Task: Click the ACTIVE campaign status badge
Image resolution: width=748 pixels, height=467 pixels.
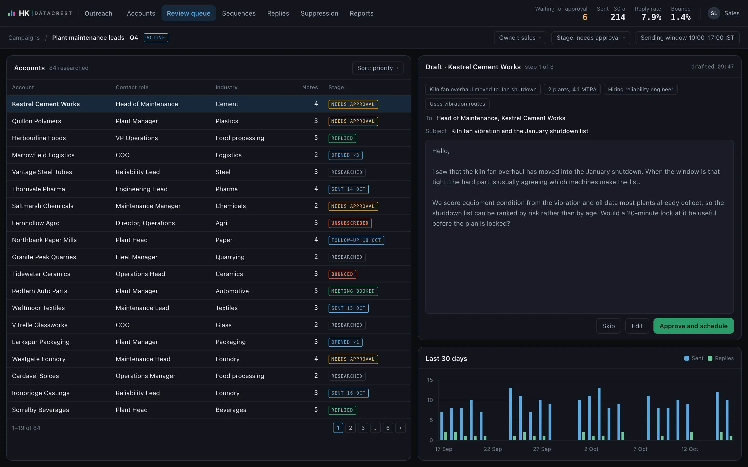Action: (156, 38)
